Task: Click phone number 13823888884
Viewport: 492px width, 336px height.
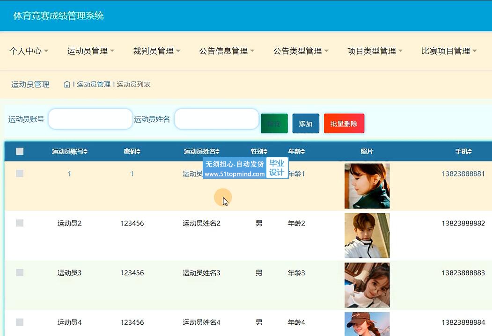Action: coord(463,322)
